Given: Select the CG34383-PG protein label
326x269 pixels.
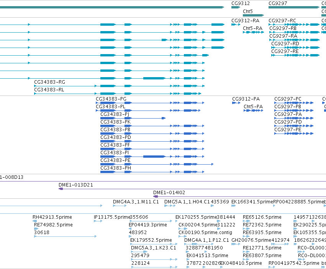Looking at the screenshot, I should 111,99.
